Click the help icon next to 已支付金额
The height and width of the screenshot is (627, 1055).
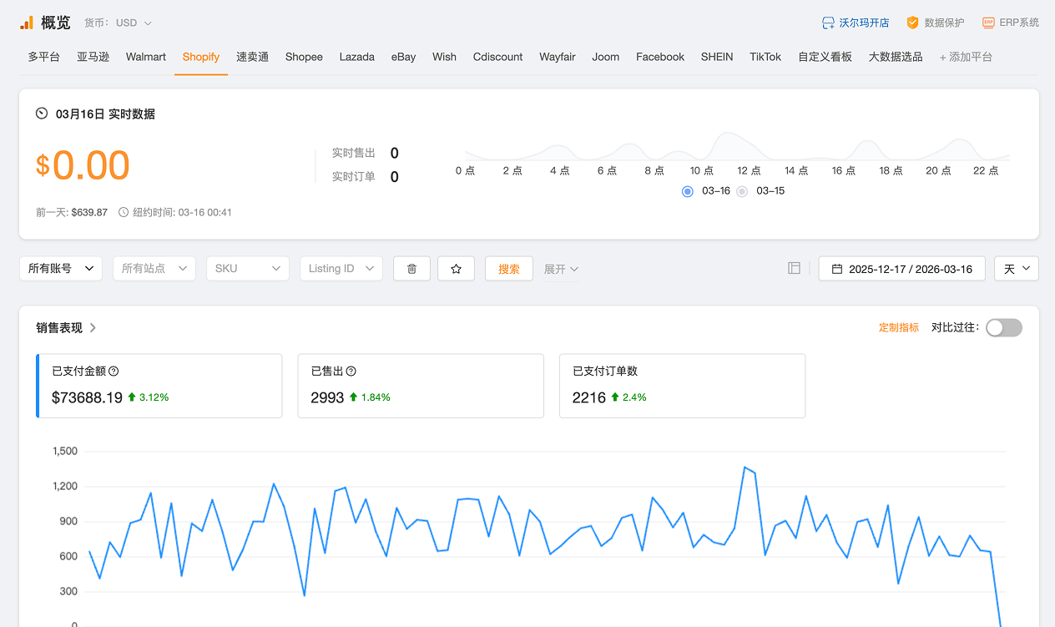(x=114, y=372)
